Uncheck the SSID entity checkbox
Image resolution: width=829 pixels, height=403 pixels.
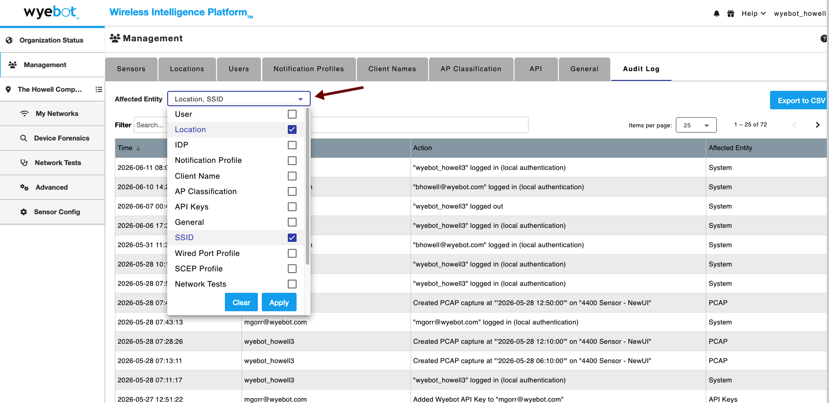pyautogui.click(x=292, y=237)
